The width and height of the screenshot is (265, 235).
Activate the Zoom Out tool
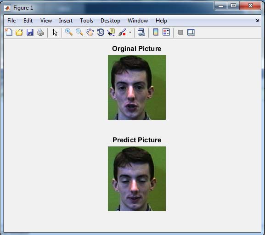[79, 32]
